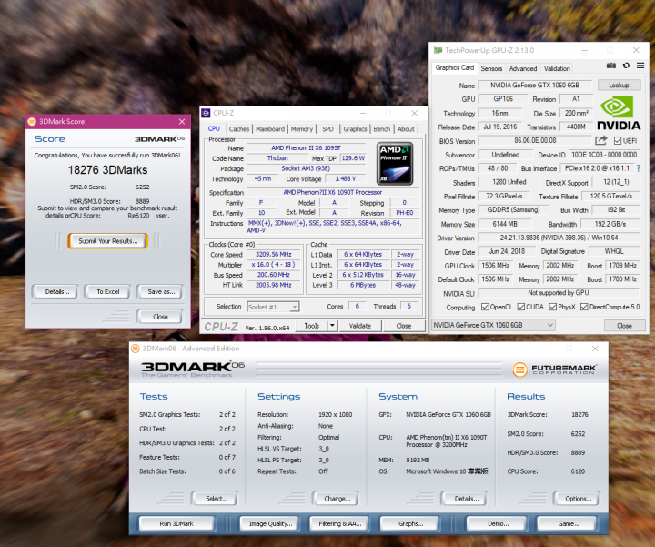Toggle the OpenCL checkbox
Screen dimensions: 655x547
pos(485,307)
